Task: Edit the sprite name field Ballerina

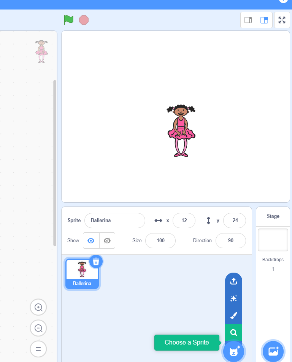Action: click(114, 221)
